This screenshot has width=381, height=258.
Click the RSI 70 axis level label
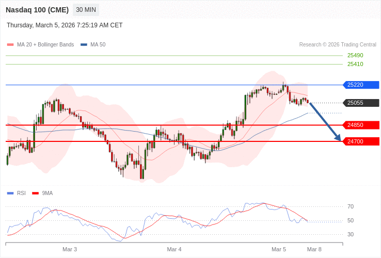point(351,207)
